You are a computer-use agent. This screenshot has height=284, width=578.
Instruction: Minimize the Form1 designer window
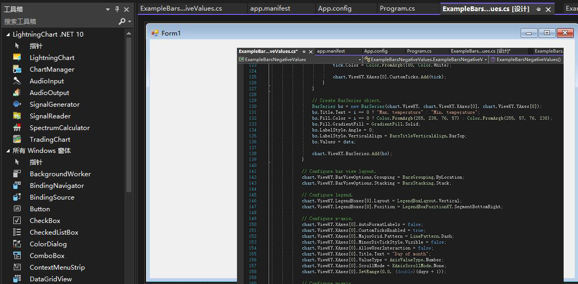click(529, 33)
